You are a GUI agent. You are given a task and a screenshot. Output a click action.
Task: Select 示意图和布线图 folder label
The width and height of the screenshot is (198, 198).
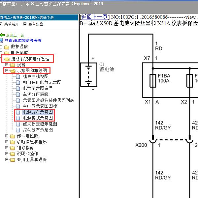coord(32,71)
